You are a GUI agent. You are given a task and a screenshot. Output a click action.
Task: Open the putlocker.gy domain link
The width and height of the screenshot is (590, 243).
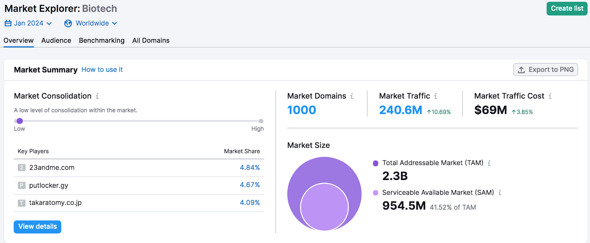click(49, 185)
